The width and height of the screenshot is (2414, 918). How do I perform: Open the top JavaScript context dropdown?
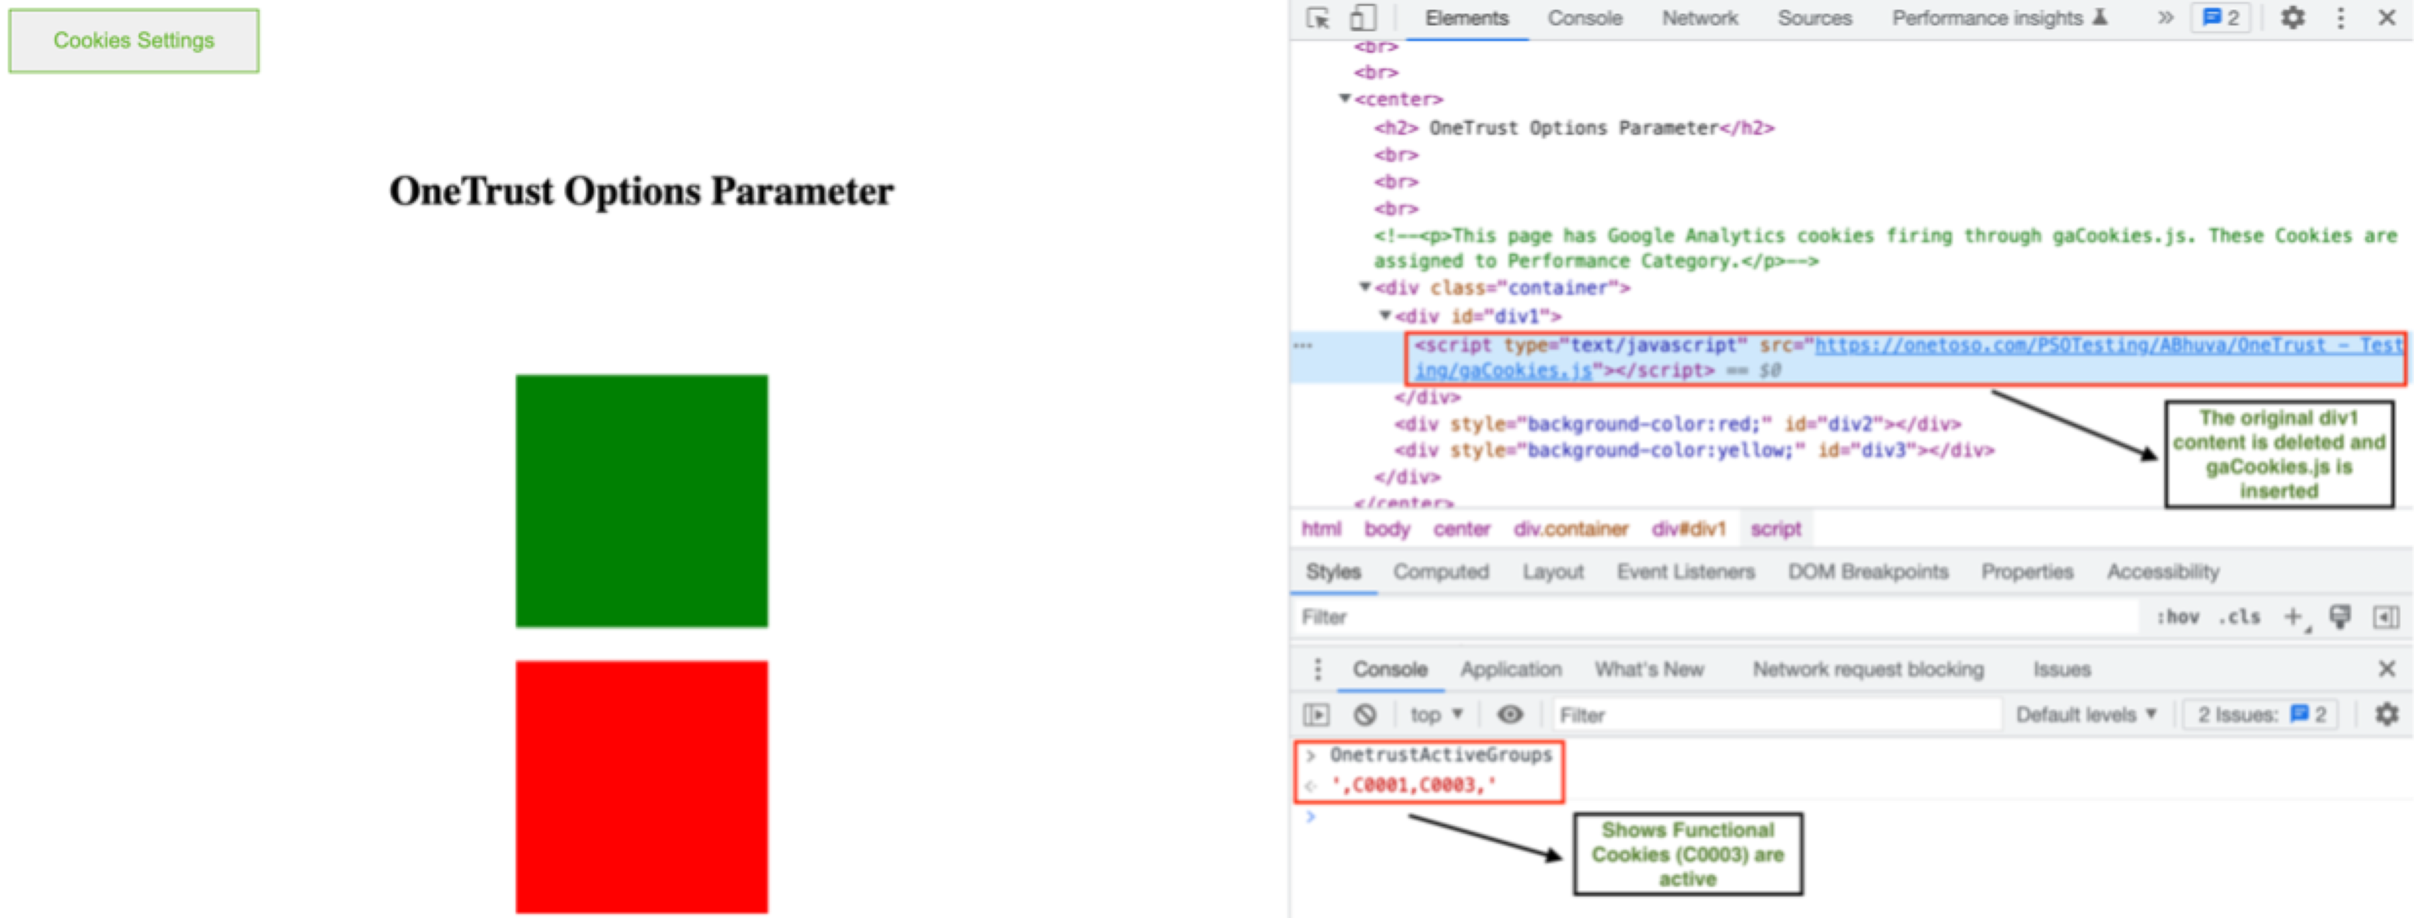(1435, 715)
